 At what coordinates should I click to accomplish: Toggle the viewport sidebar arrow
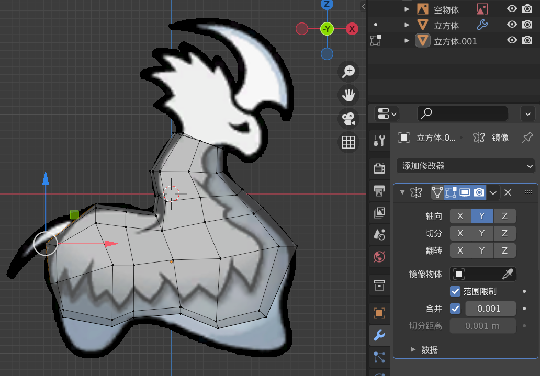tap(363, 6)
